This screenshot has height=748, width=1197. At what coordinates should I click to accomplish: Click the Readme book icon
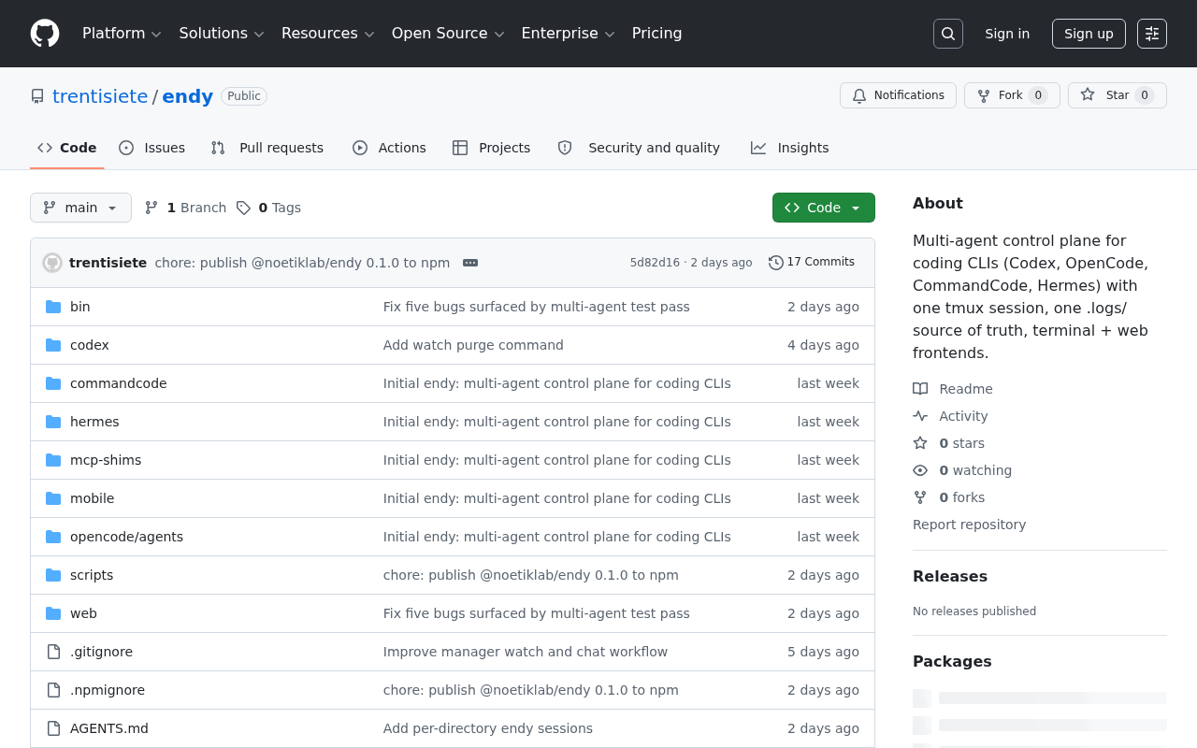click(920, 389)
